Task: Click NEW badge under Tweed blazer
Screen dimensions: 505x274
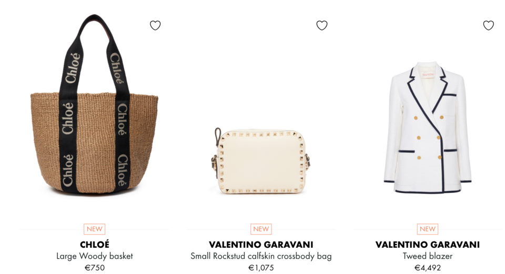Action: [427, 229]
